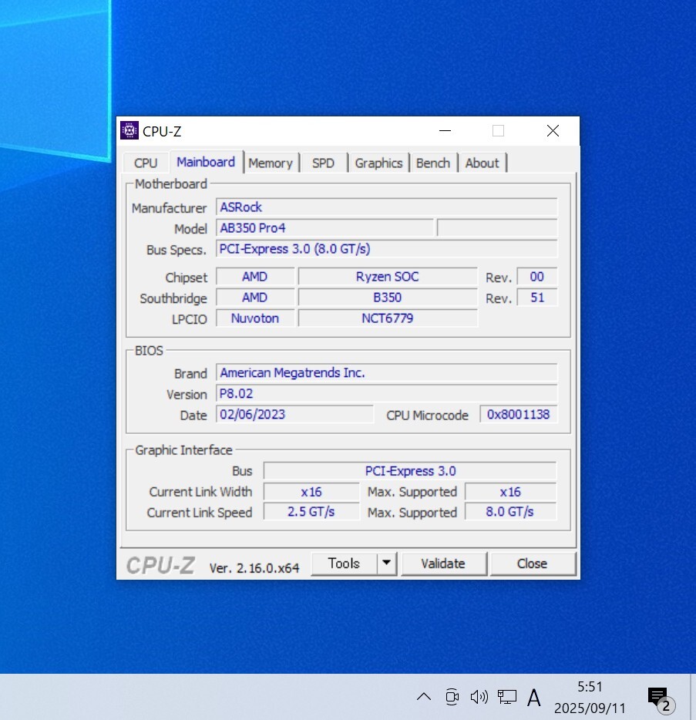Click the Close button at bottom
696x720 pixels.
point(532,564)
